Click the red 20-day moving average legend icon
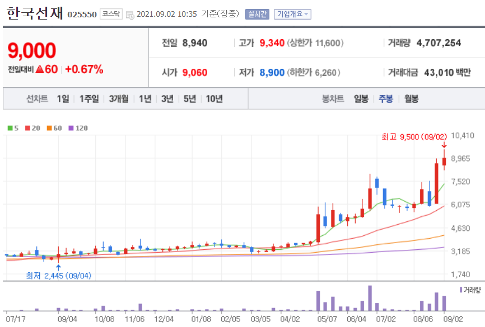Image resolution: width=485 pixels, height=327 pixels. tap(26, 128)
